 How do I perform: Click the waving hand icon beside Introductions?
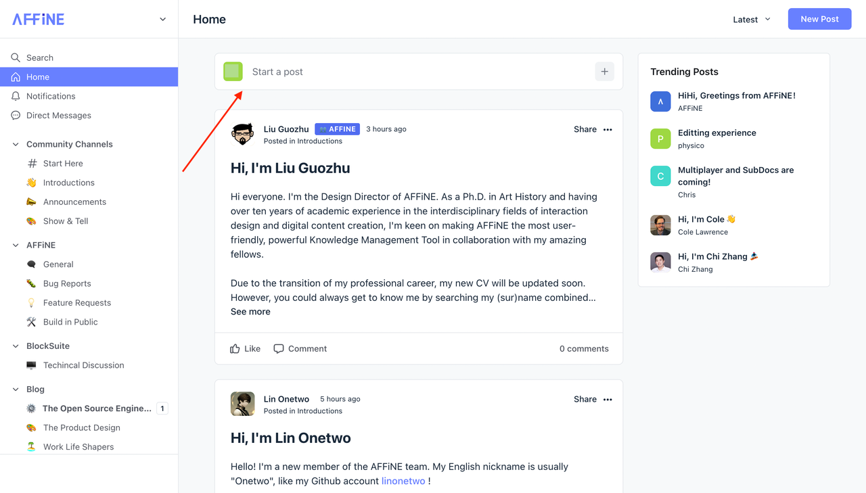coord(31,183)
